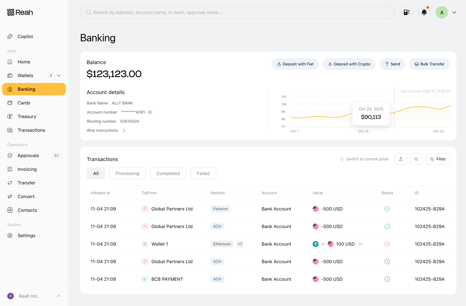The image size is (466, 306).
Task: Click the Bulk Transfer button
Action: (x=430, y=64)
